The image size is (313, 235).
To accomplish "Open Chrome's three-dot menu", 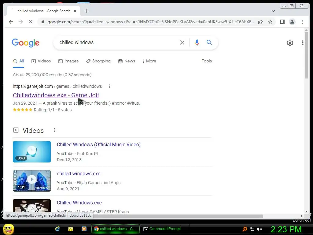I will (302, 22).
